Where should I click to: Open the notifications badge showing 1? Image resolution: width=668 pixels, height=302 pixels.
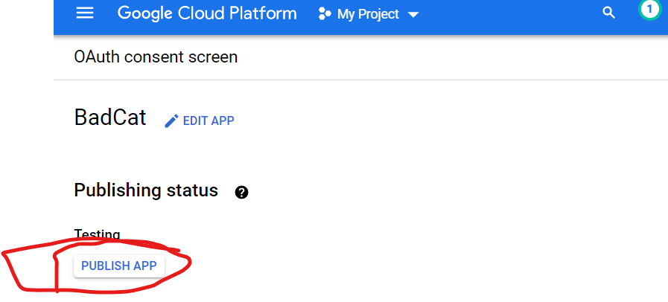pos(650,10)
